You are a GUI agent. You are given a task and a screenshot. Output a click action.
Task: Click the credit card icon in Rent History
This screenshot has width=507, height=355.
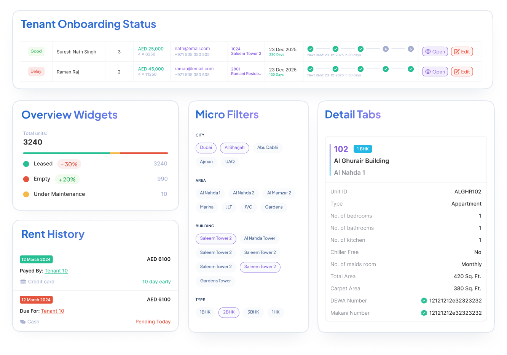23,282
